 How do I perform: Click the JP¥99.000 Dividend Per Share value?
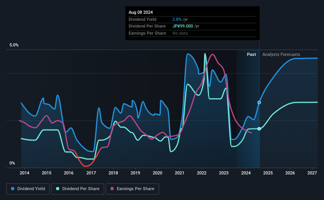[183, 26]
